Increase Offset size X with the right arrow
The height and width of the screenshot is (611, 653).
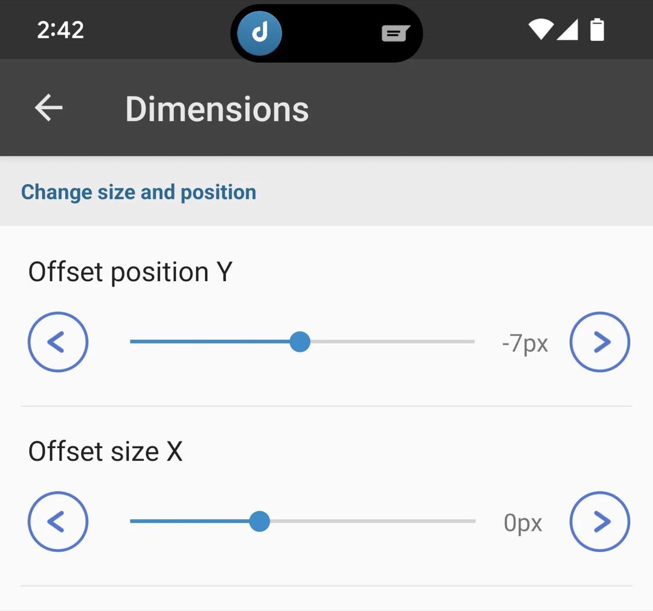tap(599, 522)
